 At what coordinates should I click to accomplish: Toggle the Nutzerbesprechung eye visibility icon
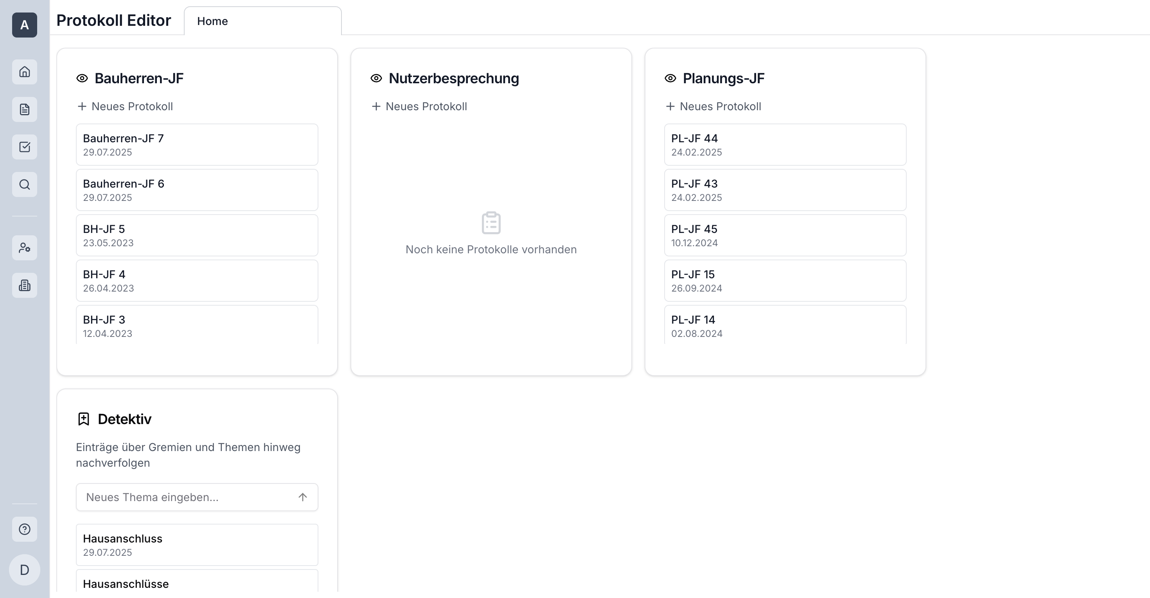pyautogui.click(x=376, y=79)
